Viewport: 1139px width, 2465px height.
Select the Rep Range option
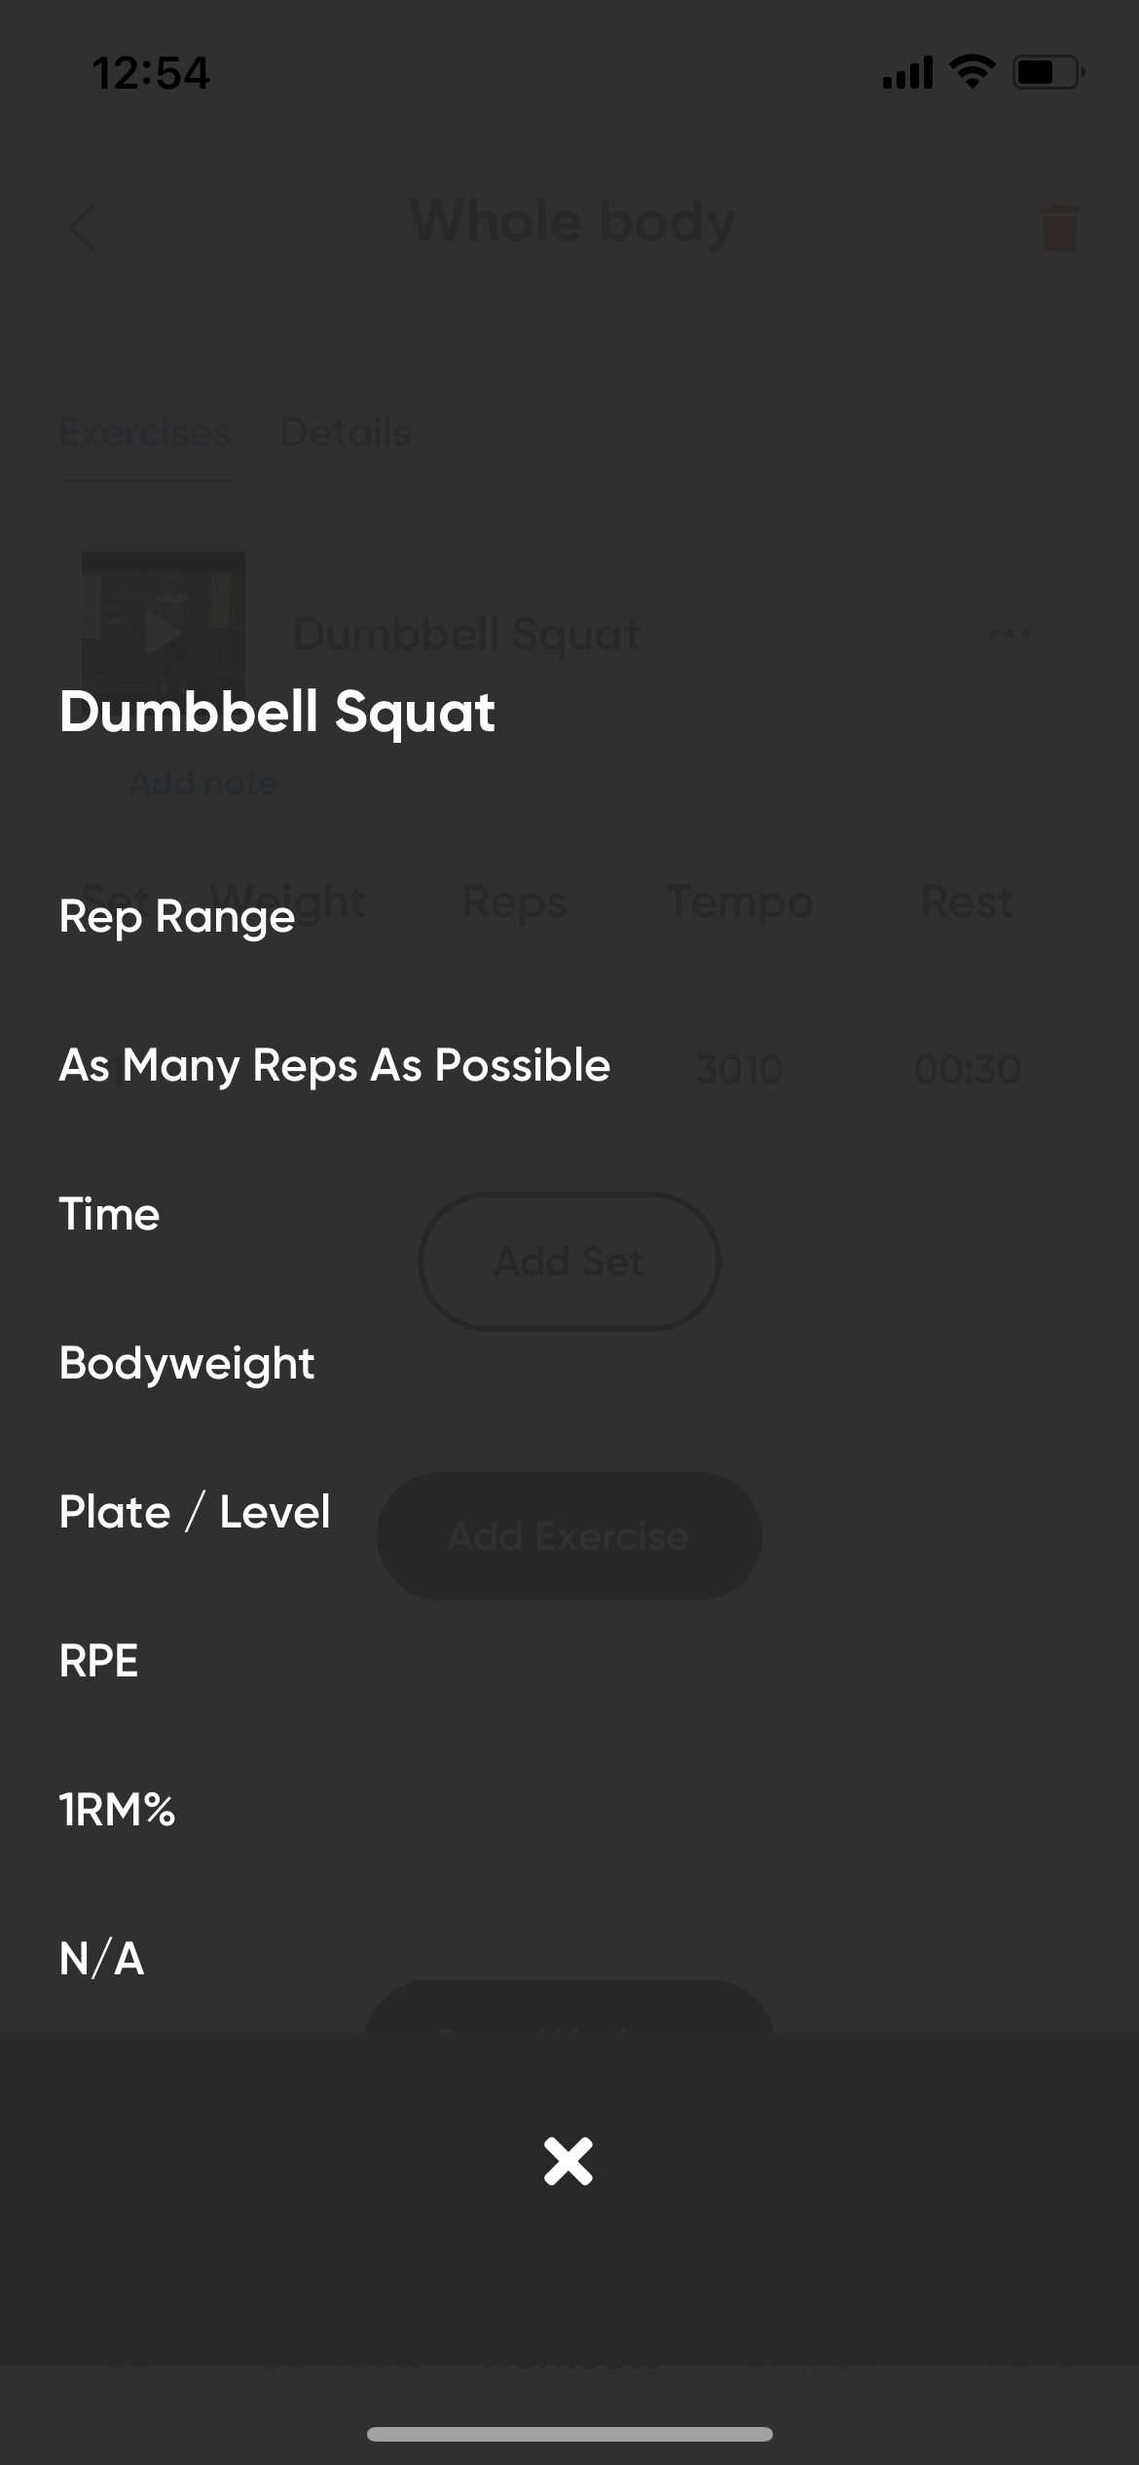pos(177,917)
